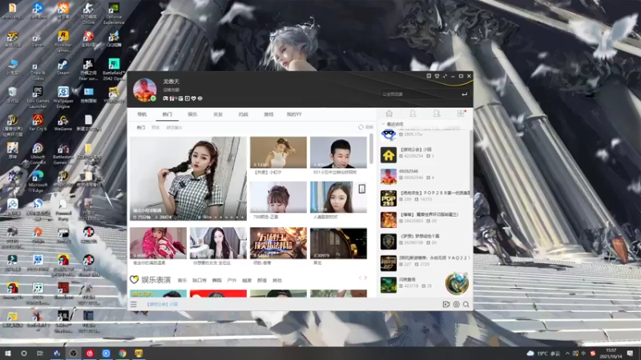Filter 娱乐表演 by 脱口秀
This screenshot has height=360, width=641.
point(200,281)
